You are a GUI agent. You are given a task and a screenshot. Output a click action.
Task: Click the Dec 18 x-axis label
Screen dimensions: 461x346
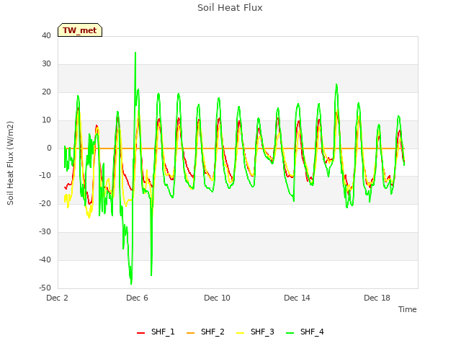coord(377,298)
